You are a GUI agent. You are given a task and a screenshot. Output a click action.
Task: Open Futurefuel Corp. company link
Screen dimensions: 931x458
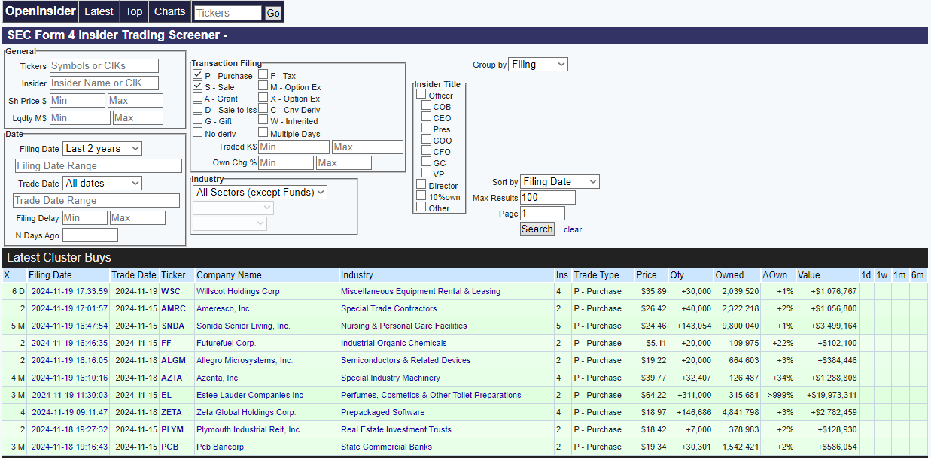click(227, 343)
